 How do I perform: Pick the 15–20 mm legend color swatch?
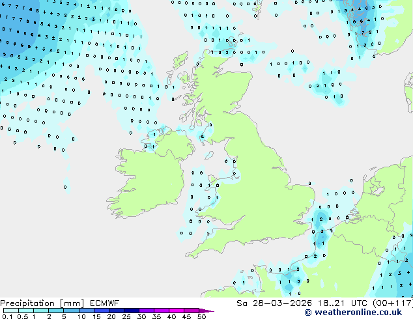(x=102, y=311)
